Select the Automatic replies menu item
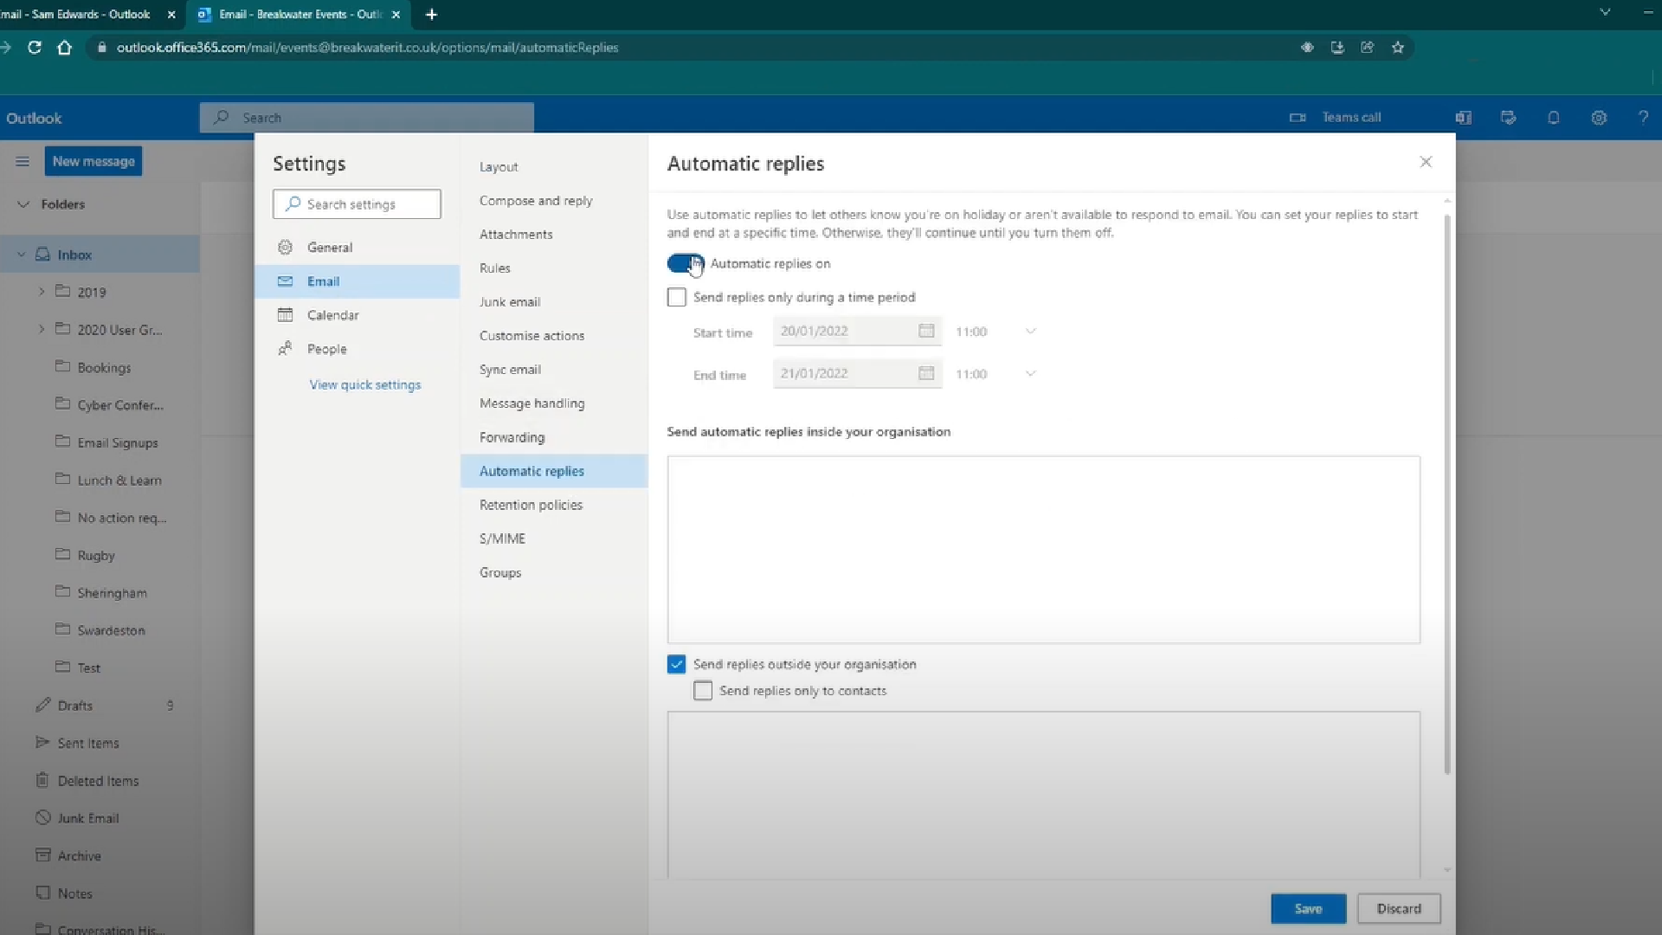The width and height of the screenshot is (1662, 935). tap(532, 470)
